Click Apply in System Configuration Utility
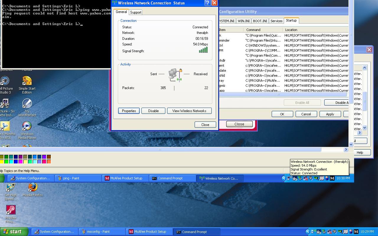Image resolution: width=378 pixels, height=236 pixels. click(x=330, y=114)
